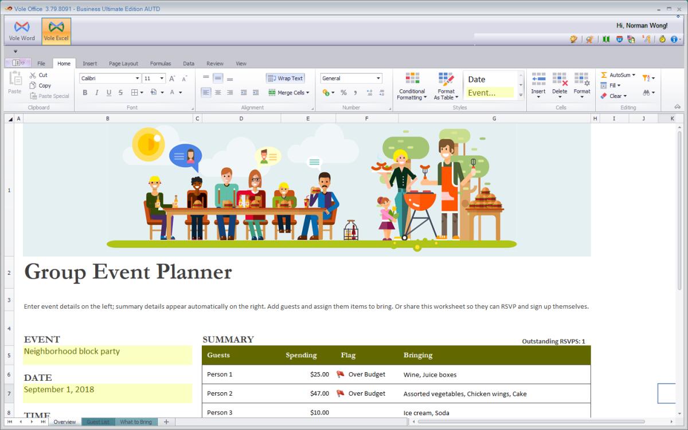This screenshot has height=430, width=688.
Task: Click the Increase Decimal icon
Action: [370, 93]
